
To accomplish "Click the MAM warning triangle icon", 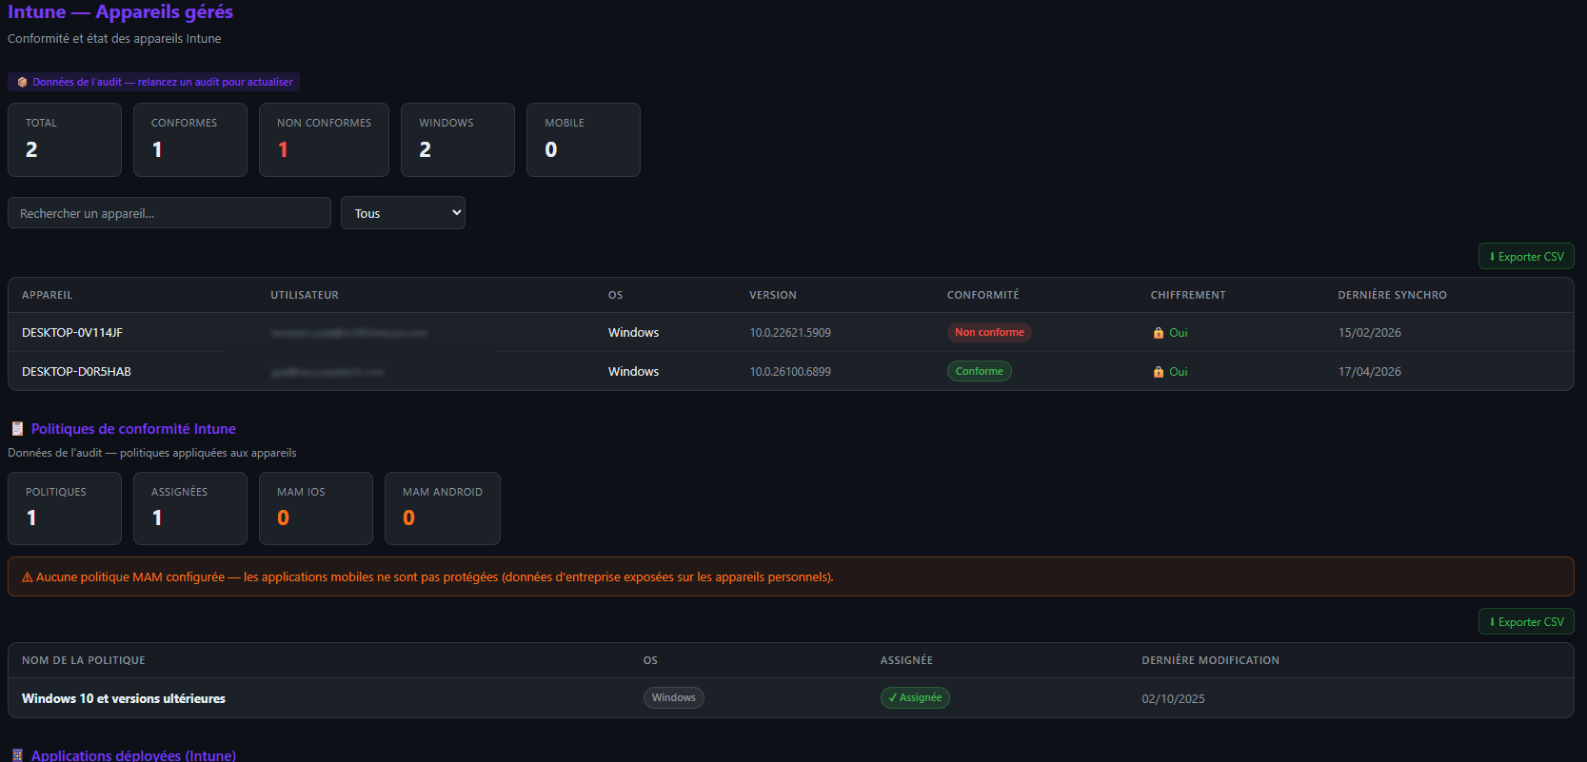I will (x=27, y=577).
